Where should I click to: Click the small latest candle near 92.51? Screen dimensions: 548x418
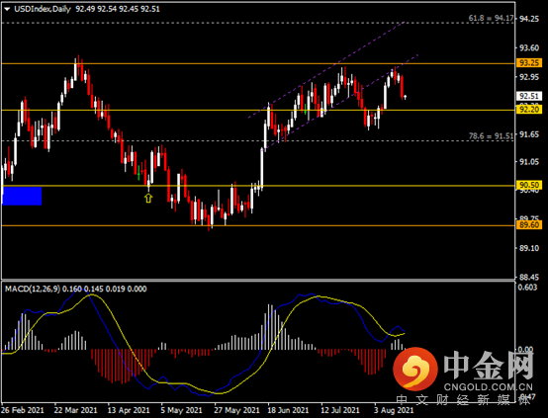point(405,97)
